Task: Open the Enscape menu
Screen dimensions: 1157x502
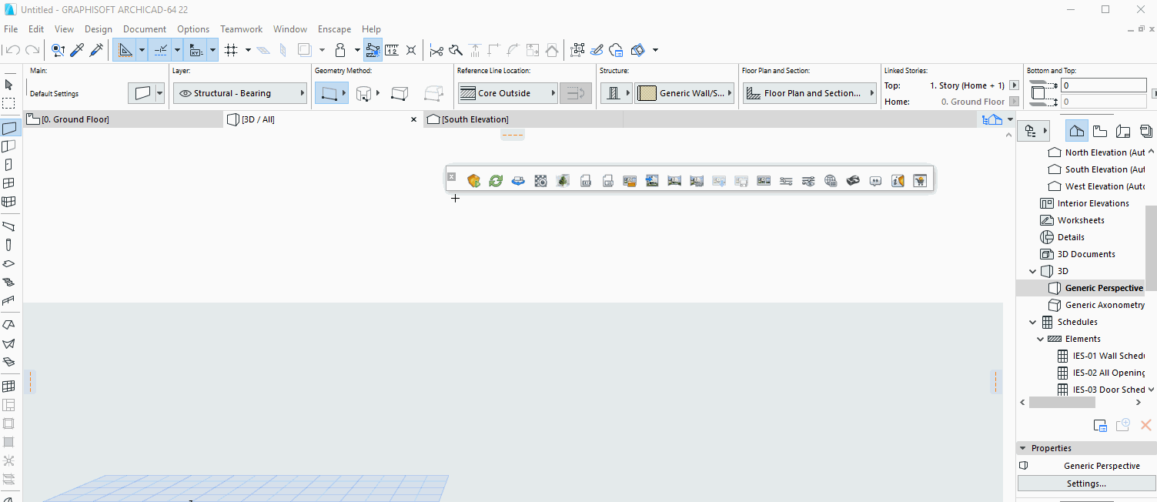Action: [334, 29]
